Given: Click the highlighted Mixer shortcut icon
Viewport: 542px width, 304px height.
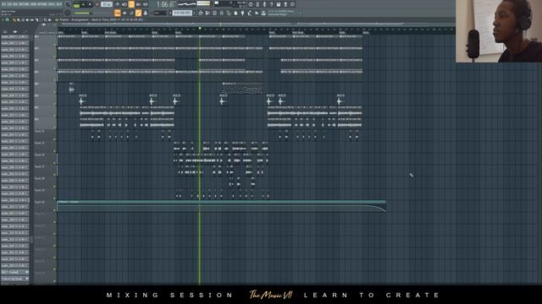Looking at the screenshot, I should pos(138,13).
